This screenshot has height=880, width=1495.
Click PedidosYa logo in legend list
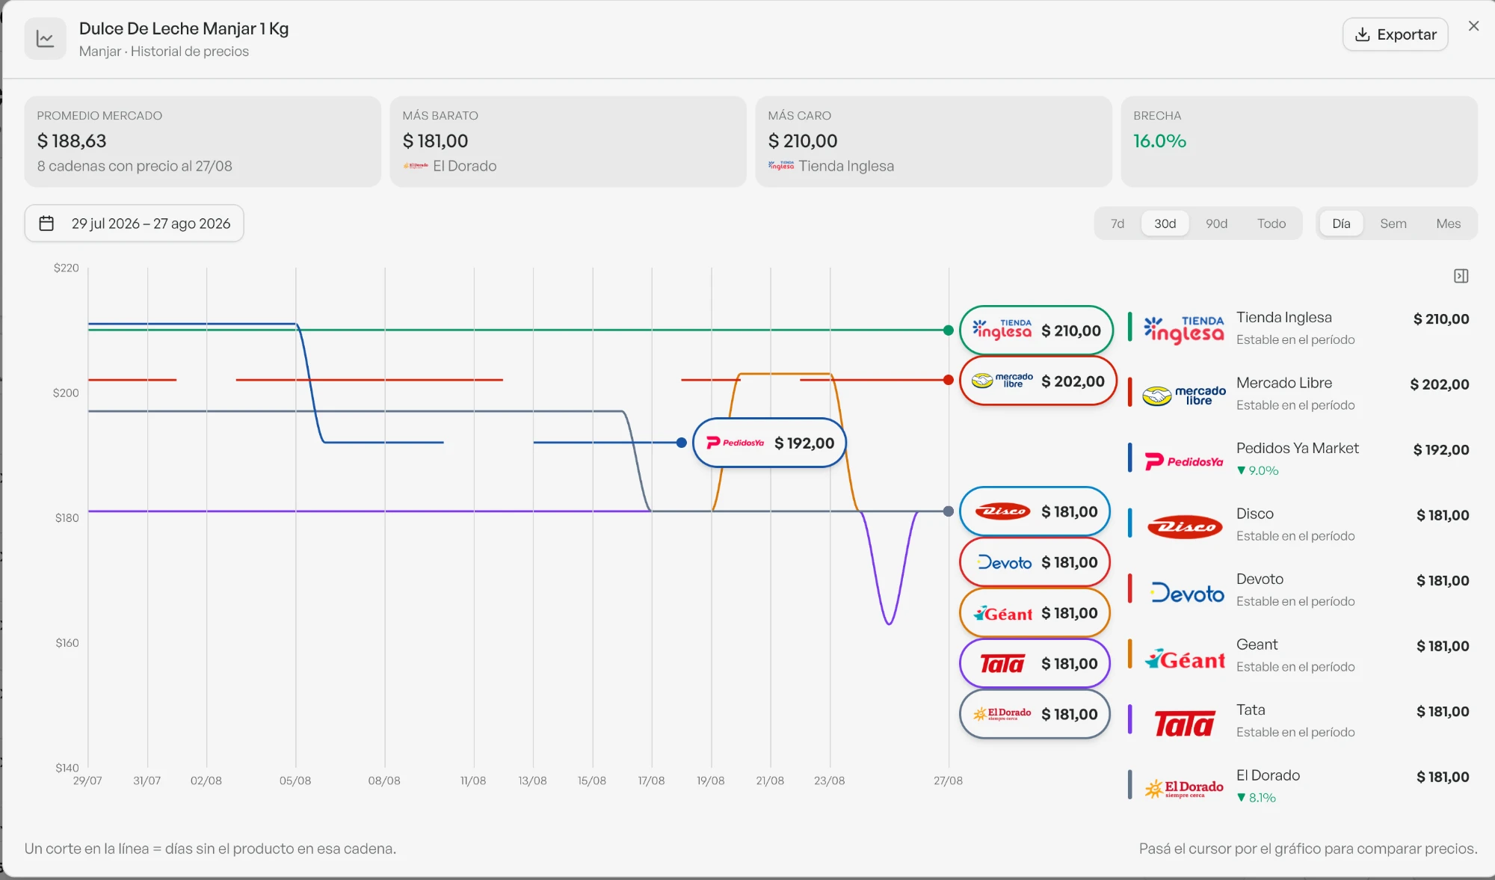tap(1184, 461)
